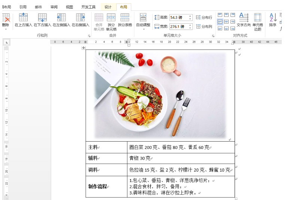Select the table tools 布局 tab
Screen dimensions: 287x200
tap(123, 7)
